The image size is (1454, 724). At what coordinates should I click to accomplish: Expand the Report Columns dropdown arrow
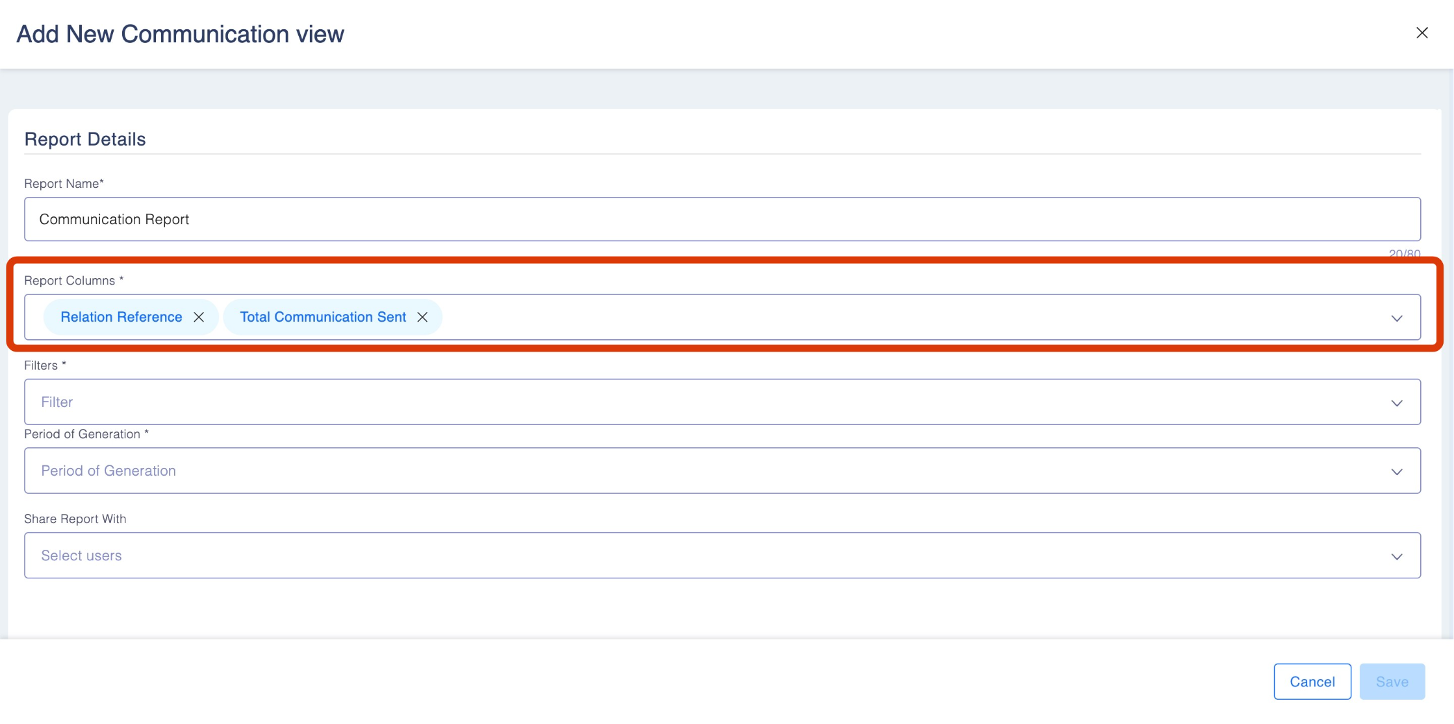1397,318
